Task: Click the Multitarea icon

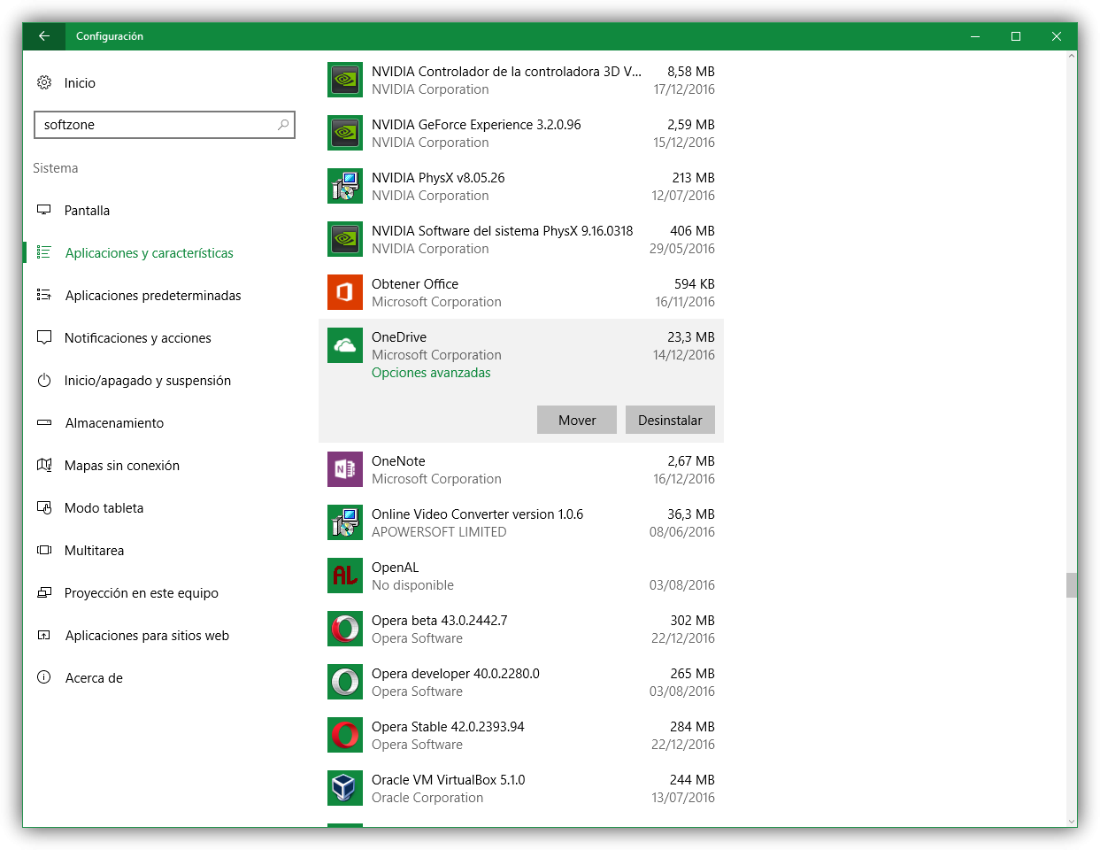Action: (x=44, y=550)
